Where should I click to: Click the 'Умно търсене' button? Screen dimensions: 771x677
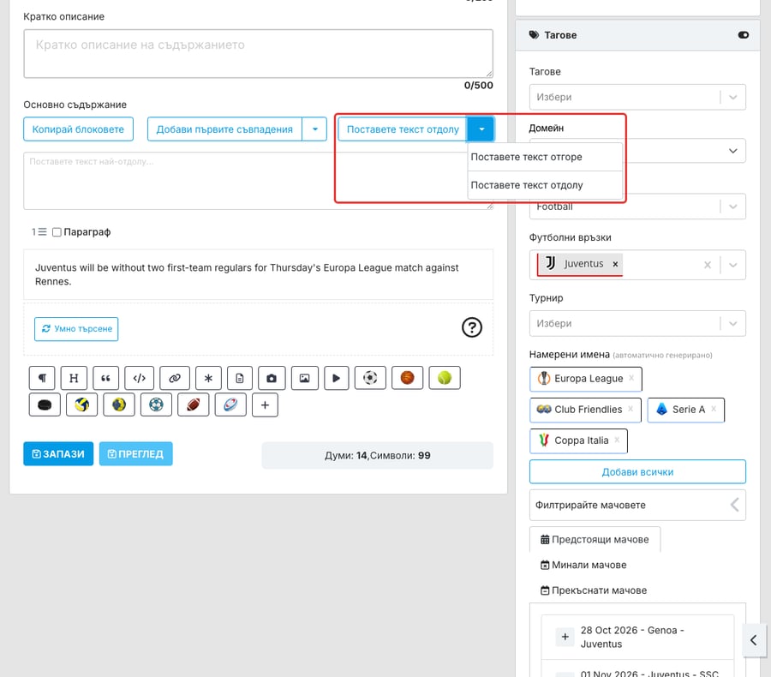click(x=76, y=329)
